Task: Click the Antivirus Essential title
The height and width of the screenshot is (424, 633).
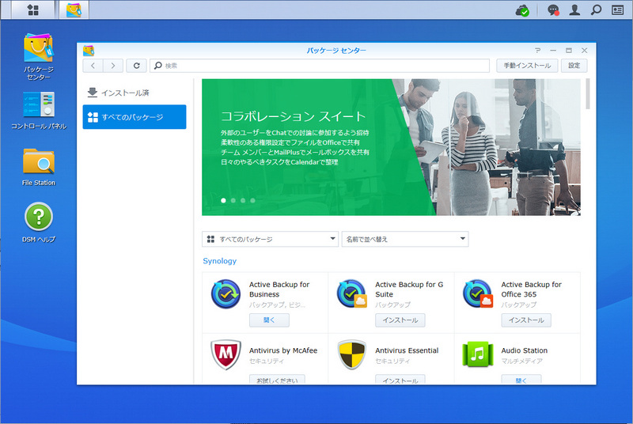Action: point(407,350)
